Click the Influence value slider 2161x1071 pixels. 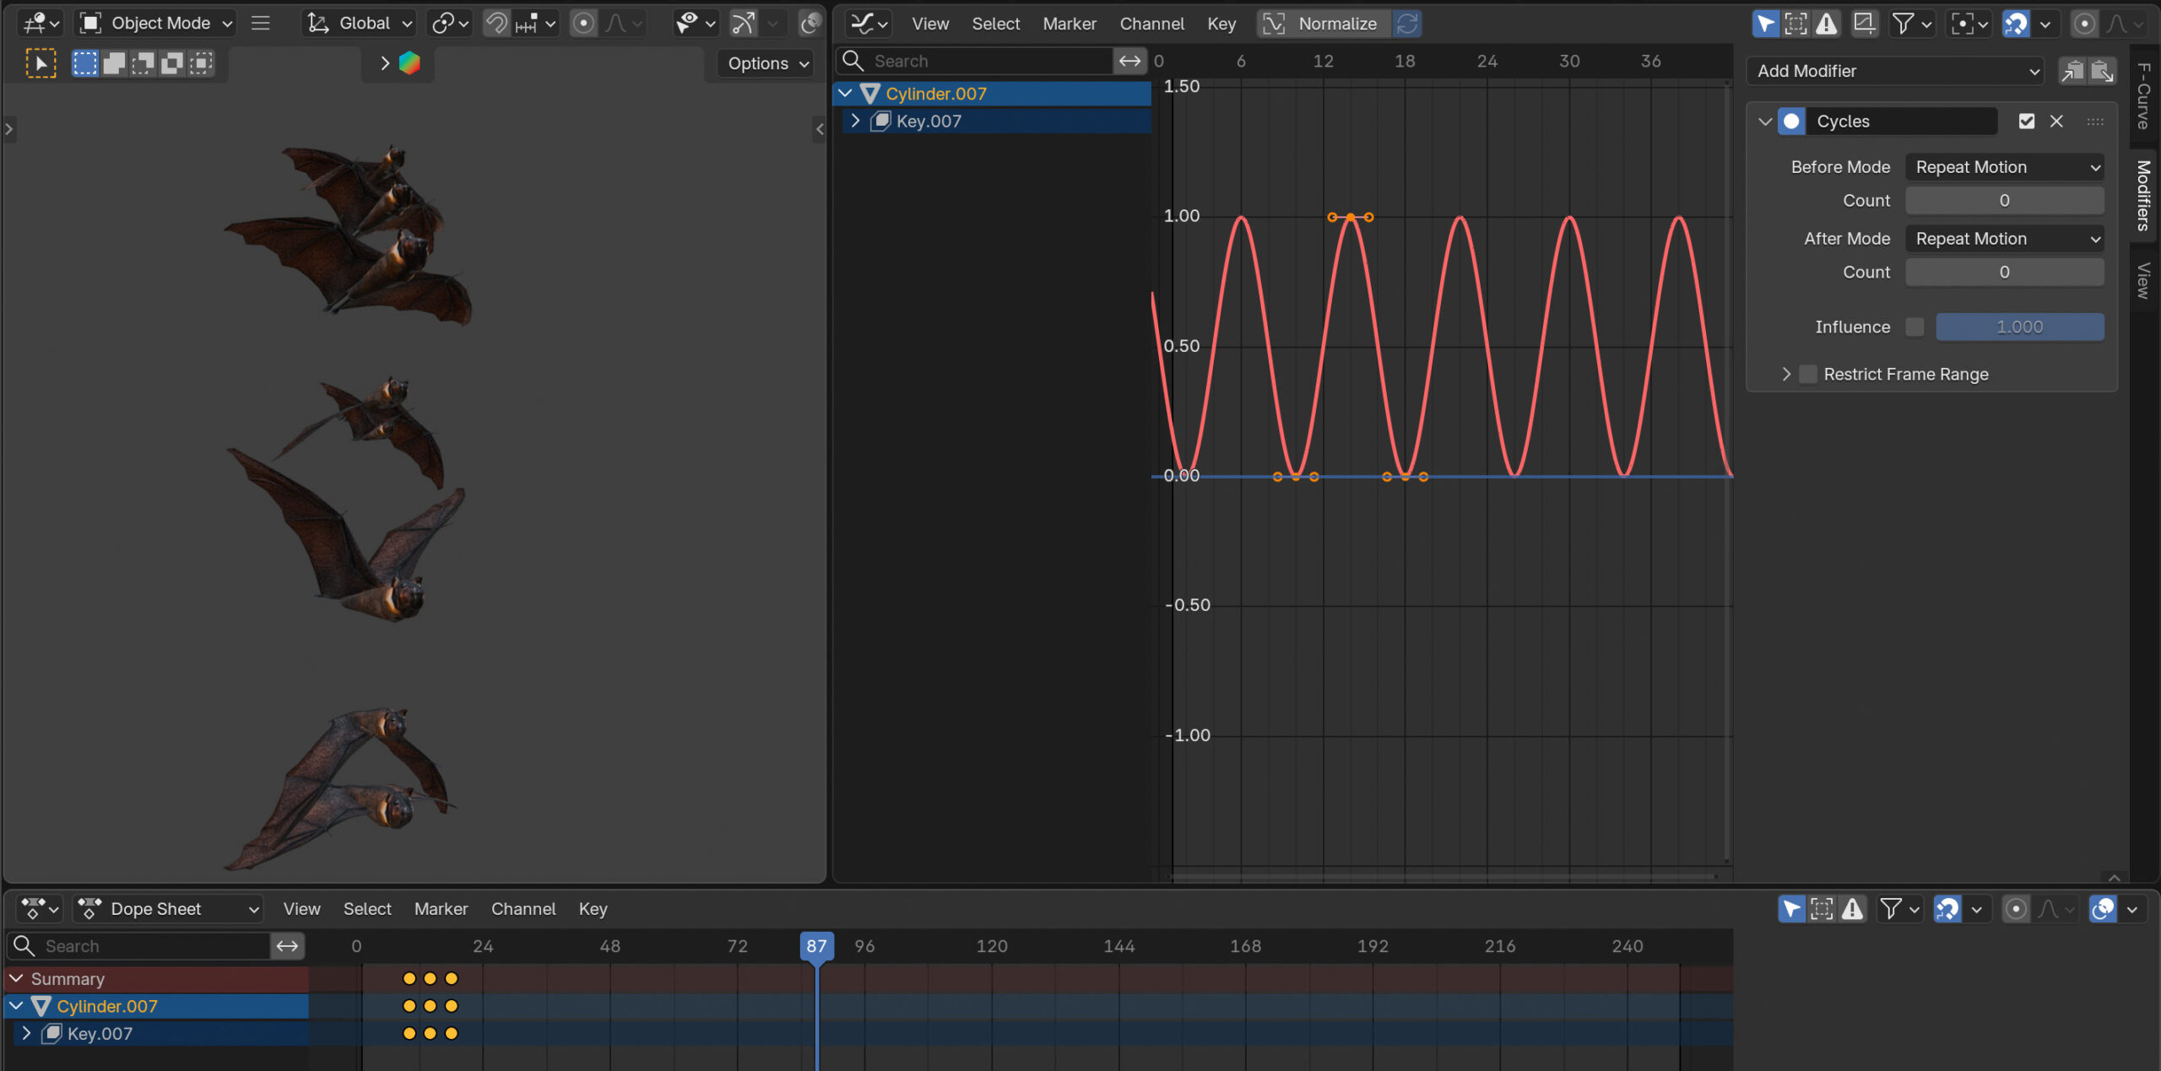coord(2019,327)
